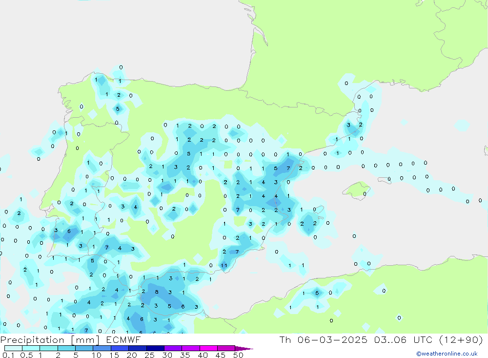
Task: Click the legend label '0.5'
Action: (x=26, y=355)
